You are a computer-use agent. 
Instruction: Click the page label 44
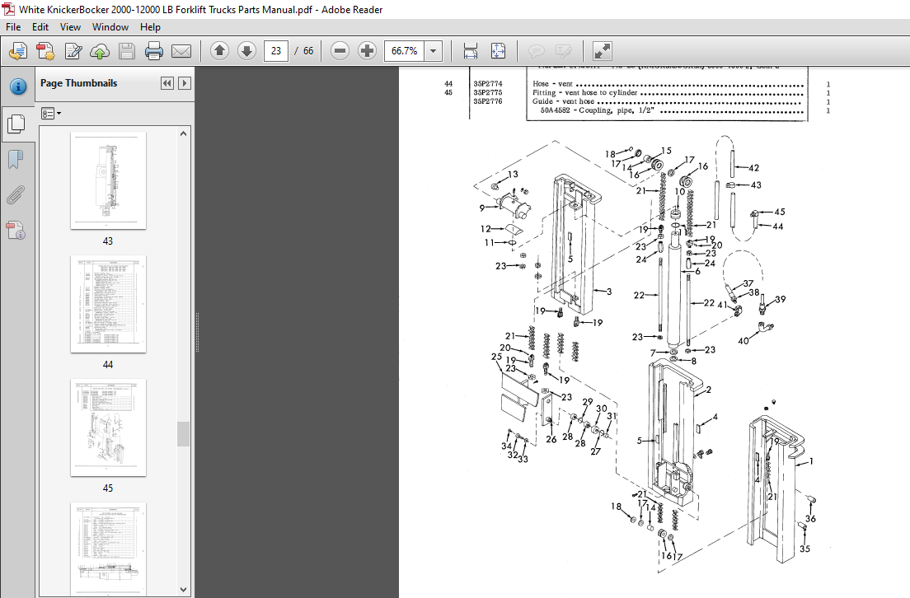point(108,364)
